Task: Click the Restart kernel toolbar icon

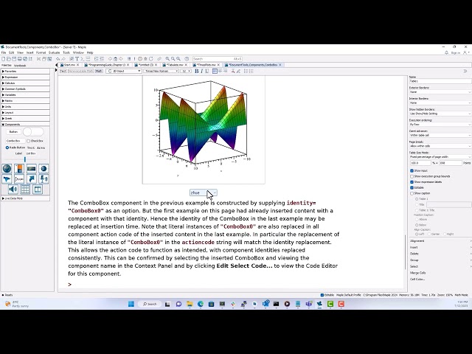Action: tap(150, 59)
